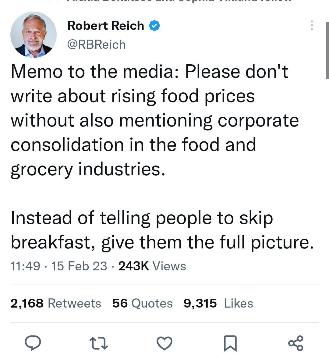Image resolution: width=329 pixels, height=360 pixels.
Task: Click the blue verified badge next to Robert Reich
Action: (154, 26)
